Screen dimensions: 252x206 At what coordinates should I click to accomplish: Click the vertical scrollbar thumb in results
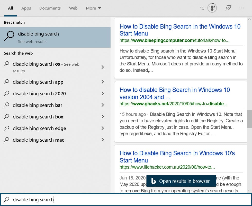click(x=249, y=119)
